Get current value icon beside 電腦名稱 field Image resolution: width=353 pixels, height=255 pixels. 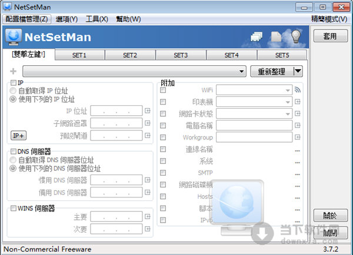point(298,125)
